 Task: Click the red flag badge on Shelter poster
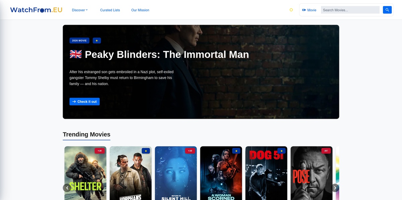[99, 151]
